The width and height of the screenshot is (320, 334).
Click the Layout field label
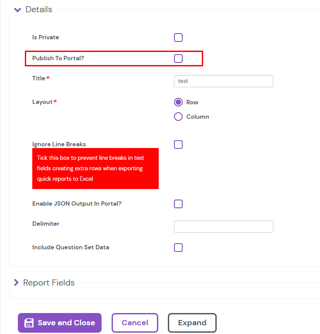pyautogui.click(x=42, y=102)
